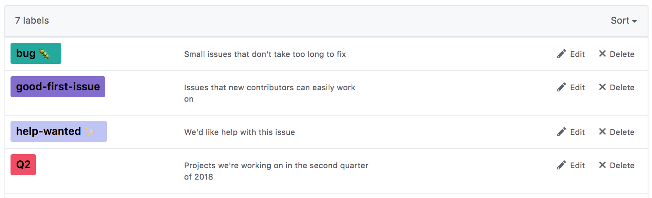The width and height of the screenshot is (652, 198).
Task: Click the bug label description text
Action: point(265,54)
